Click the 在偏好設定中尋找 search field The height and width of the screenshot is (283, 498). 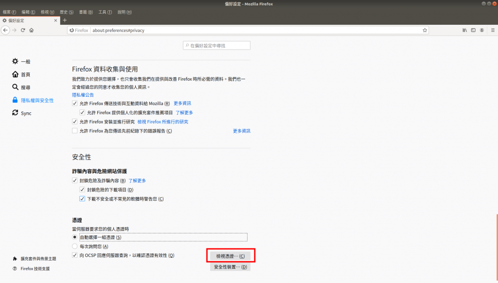[216, 45]
